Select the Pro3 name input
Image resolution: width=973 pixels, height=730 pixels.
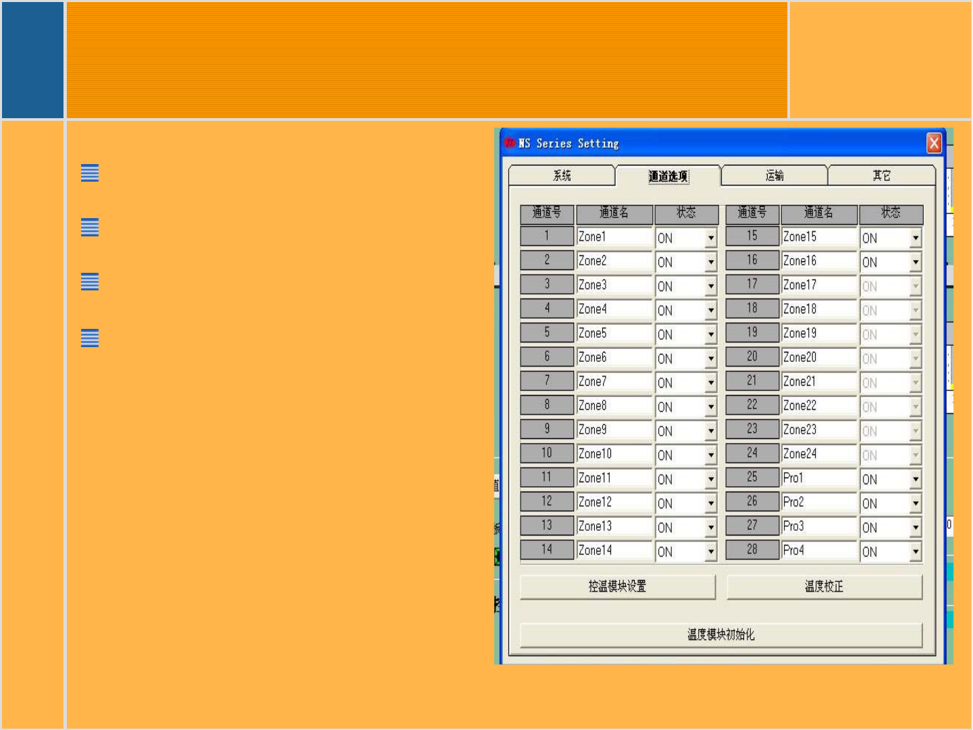[x=819, y=526]
